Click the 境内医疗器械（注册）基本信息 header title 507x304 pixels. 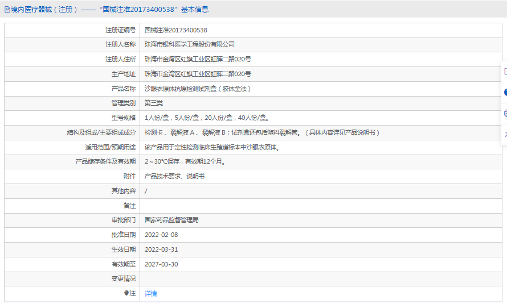tap(109, 10)
